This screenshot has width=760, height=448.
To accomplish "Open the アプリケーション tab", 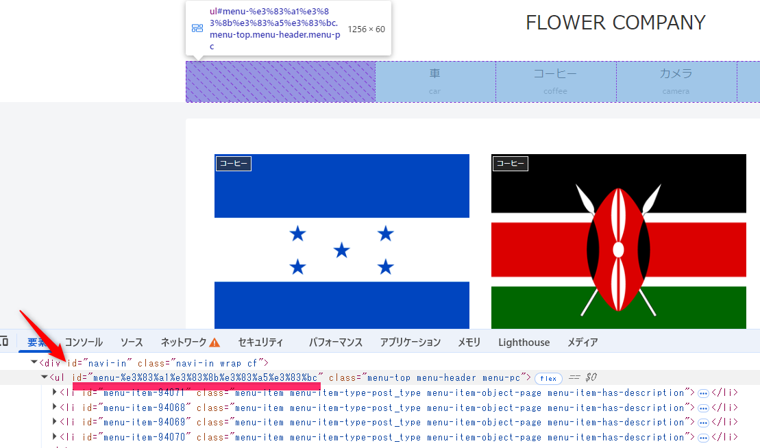I will 410,343.
